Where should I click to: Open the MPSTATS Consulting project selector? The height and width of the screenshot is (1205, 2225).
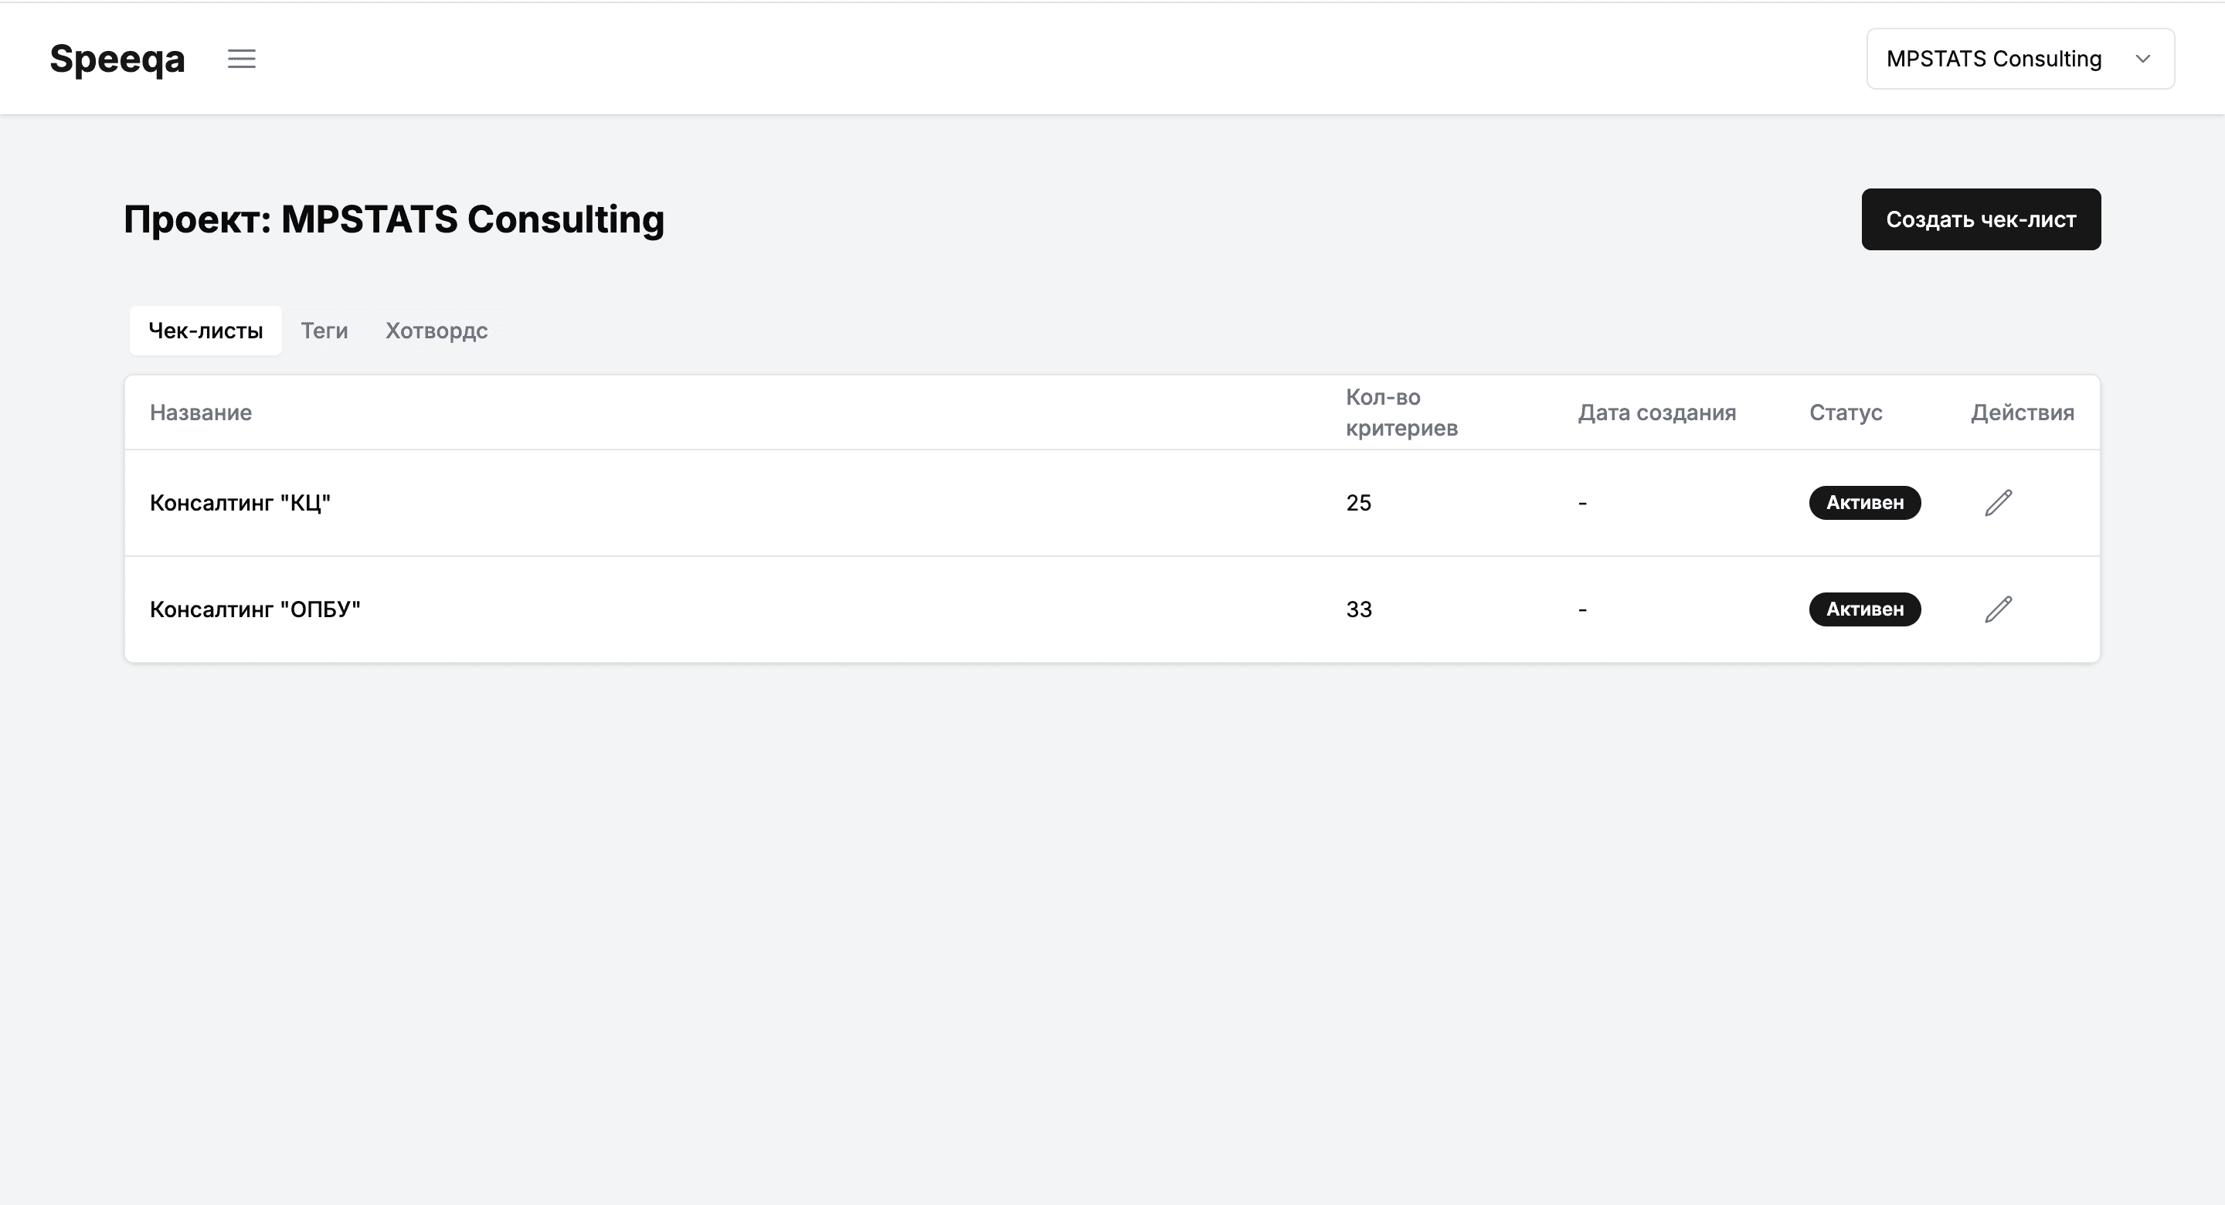click(x=2020, y=59)
